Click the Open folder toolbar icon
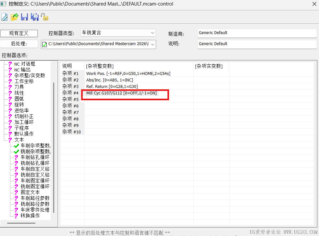319x236 pixels. 15,17
